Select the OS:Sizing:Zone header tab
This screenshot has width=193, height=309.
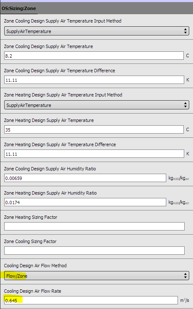(19, 8)
